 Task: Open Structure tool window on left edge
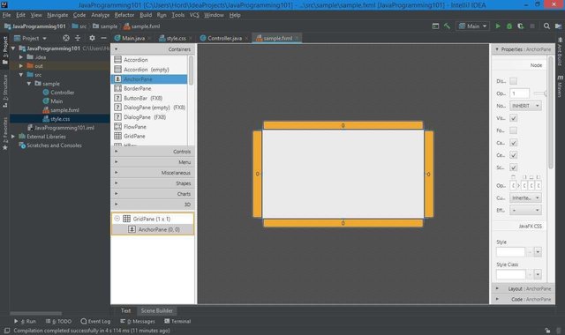(x=5, y=91)
